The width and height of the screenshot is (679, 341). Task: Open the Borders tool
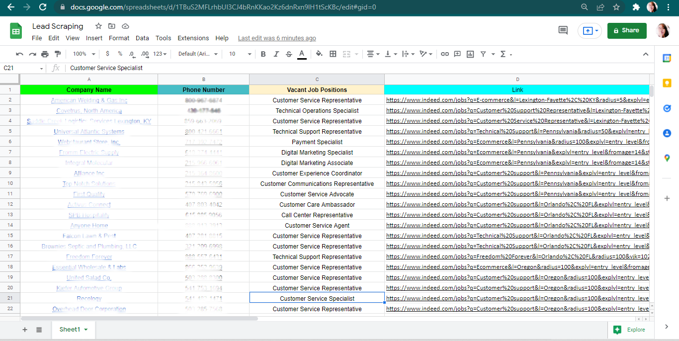tap(333, 54)
